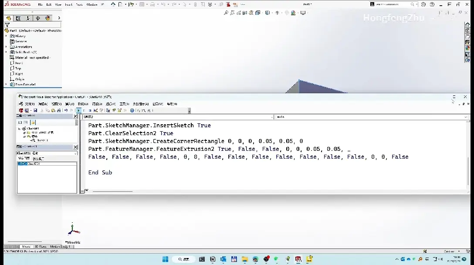Click the Search Commands field
The height and width of the screenshot is (265, 474).
393,4
